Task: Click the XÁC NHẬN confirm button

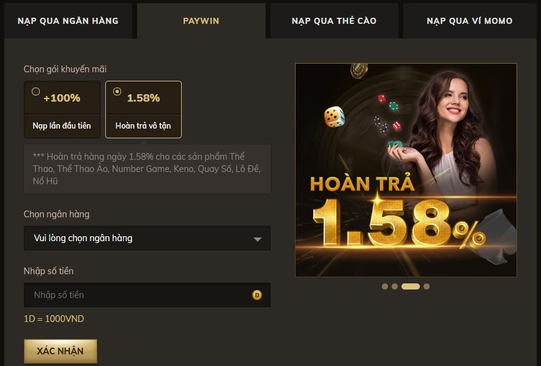Action: [61, 351]
